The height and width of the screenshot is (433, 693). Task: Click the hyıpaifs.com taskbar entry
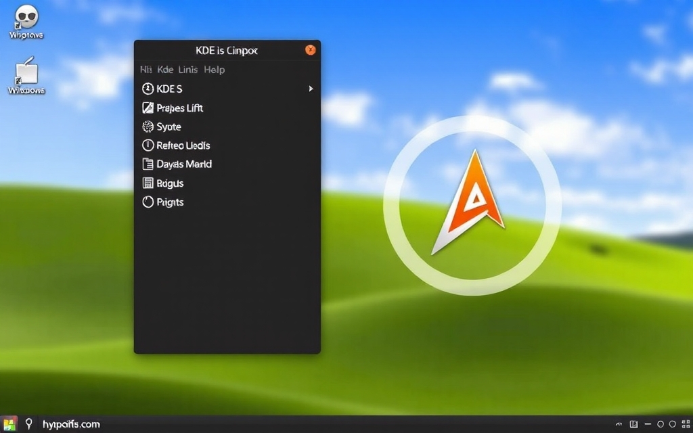point(71,425)
